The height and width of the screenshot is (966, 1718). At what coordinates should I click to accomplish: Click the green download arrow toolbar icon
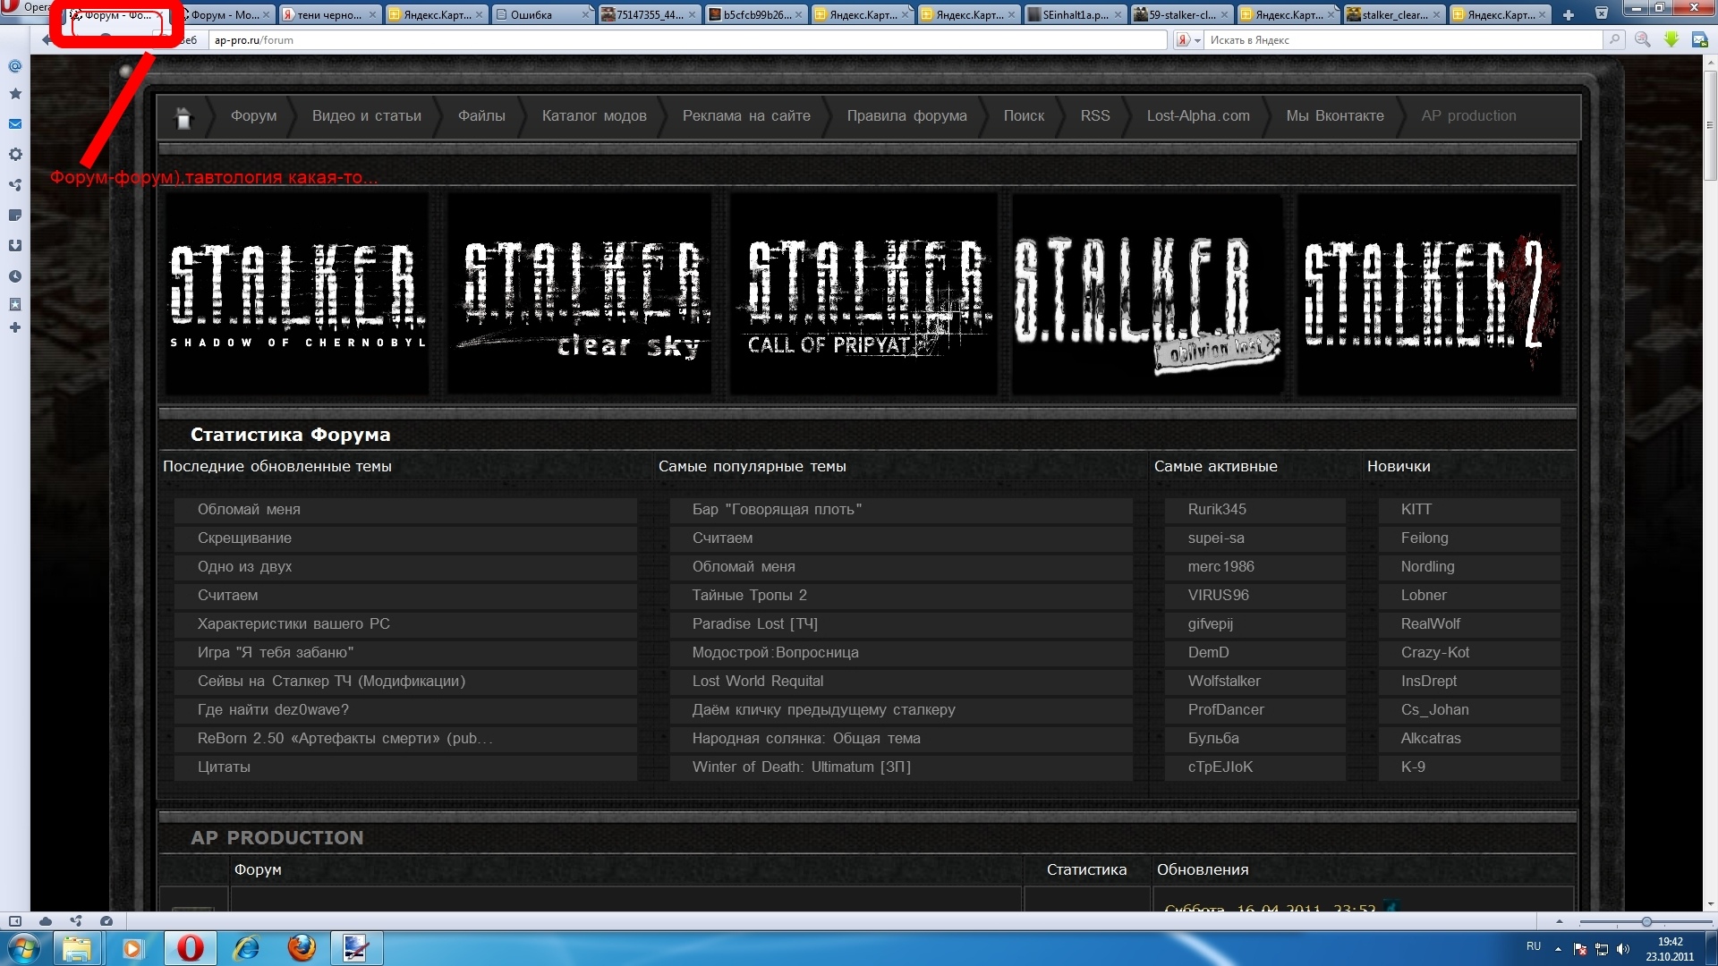(x=1671, y=40)
